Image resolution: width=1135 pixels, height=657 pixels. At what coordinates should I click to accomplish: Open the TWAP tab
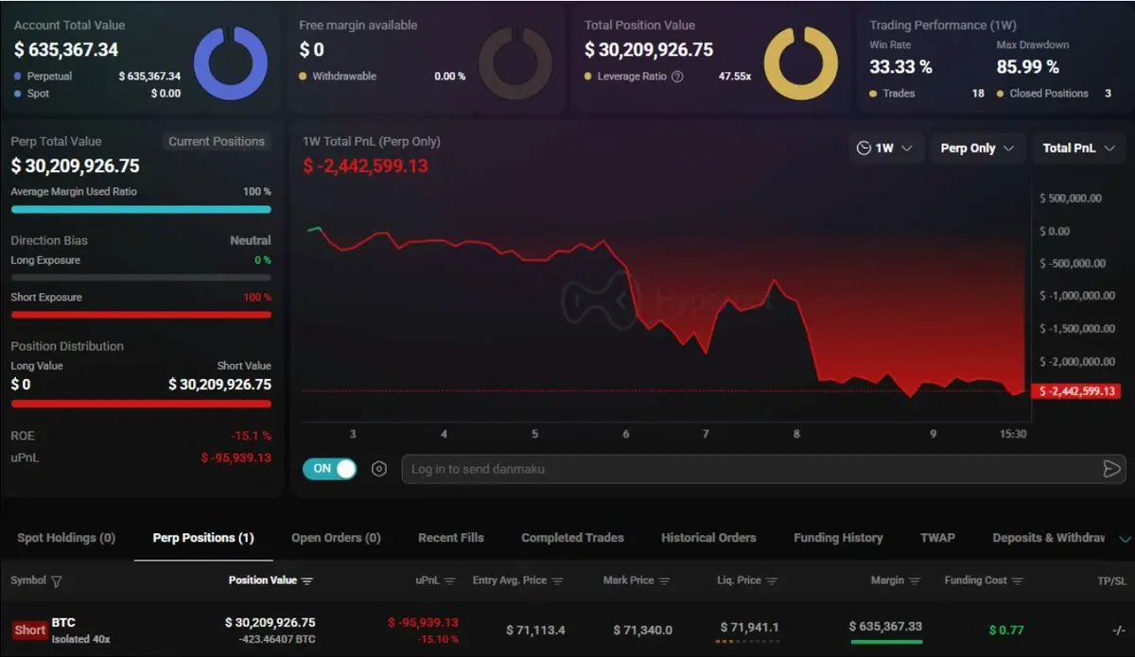[937, 538]
